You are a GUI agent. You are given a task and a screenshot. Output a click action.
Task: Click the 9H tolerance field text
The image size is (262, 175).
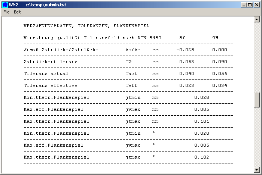[x=215, y=38]
